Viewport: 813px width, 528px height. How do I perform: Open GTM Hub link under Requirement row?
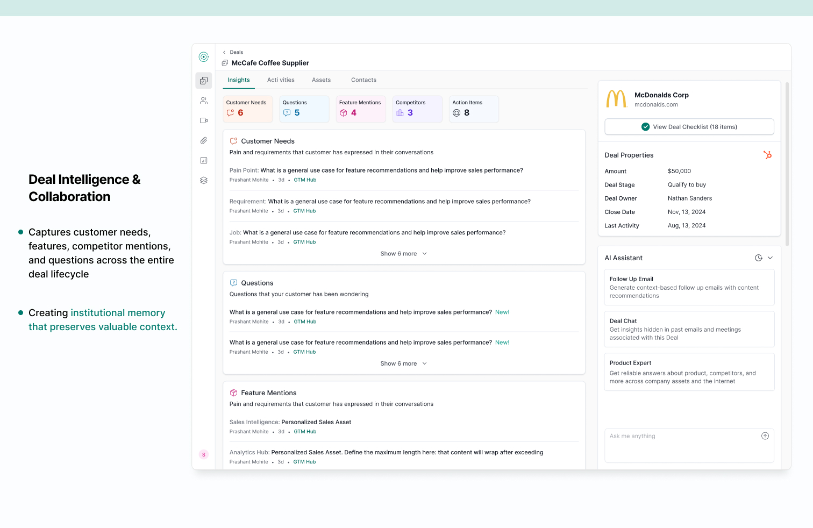pyautogui.click(x=304, y=211)
